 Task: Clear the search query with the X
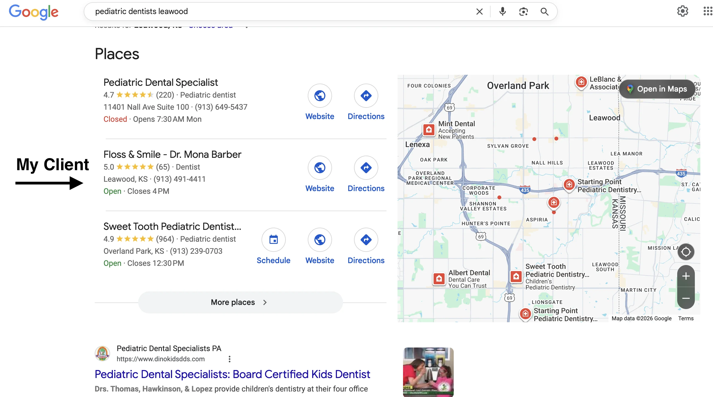coord(479,11)
